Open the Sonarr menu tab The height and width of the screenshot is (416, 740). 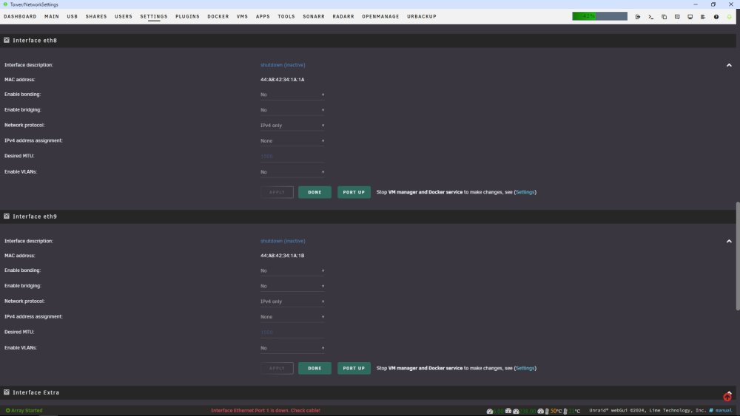tap(314, 16)
